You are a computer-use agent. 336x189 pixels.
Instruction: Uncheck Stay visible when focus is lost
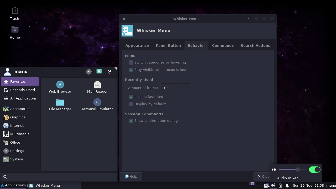click(x=131, y=70)
